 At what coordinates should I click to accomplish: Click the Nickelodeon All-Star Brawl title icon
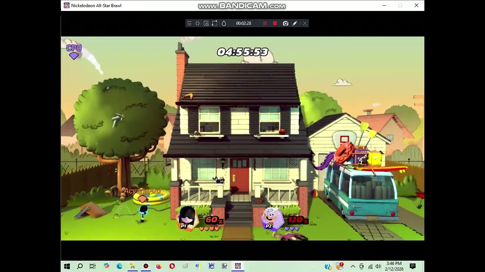click(67, 5)
